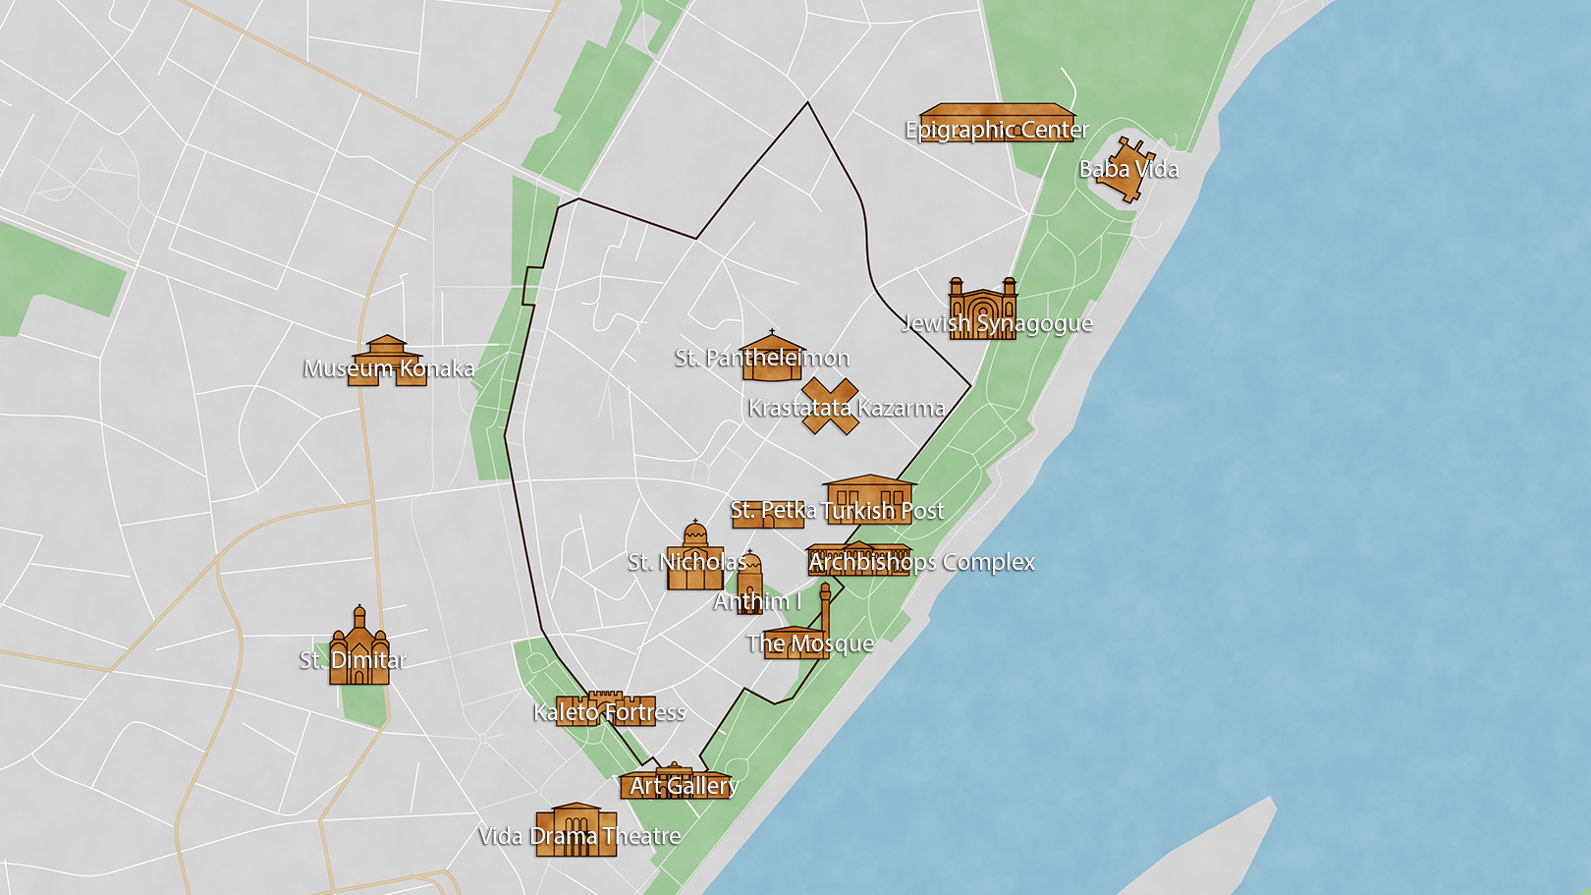Click the Art Gallery building icon

pyautogui.click(x=676, y=781)
